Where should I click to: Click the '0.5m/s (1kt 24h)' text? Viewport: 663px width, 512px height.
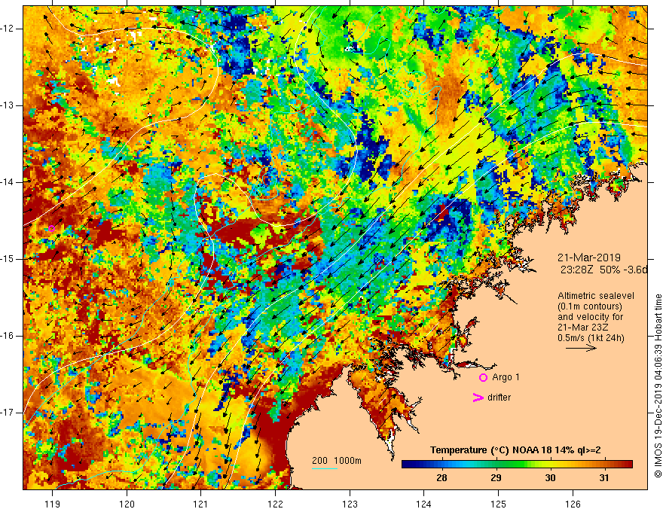[591, 338]
